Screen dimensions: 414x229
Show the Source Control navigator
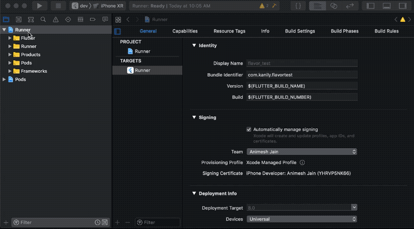(x=18, y=19)
